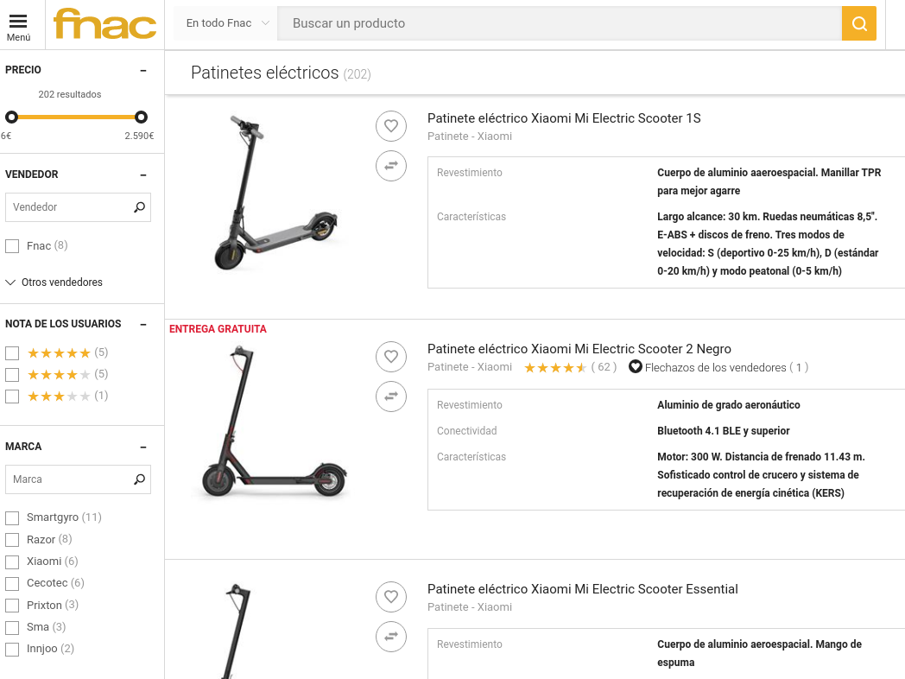
Task: Tick the five-star rating filter
Action: 12,353
